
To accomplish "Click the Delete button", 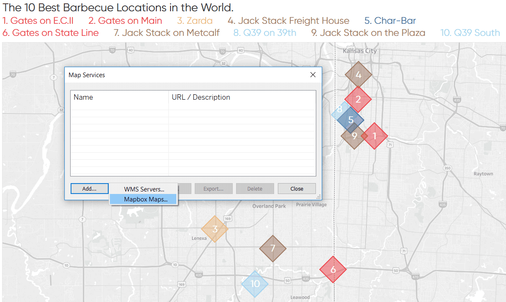I will tap(255, 189).
